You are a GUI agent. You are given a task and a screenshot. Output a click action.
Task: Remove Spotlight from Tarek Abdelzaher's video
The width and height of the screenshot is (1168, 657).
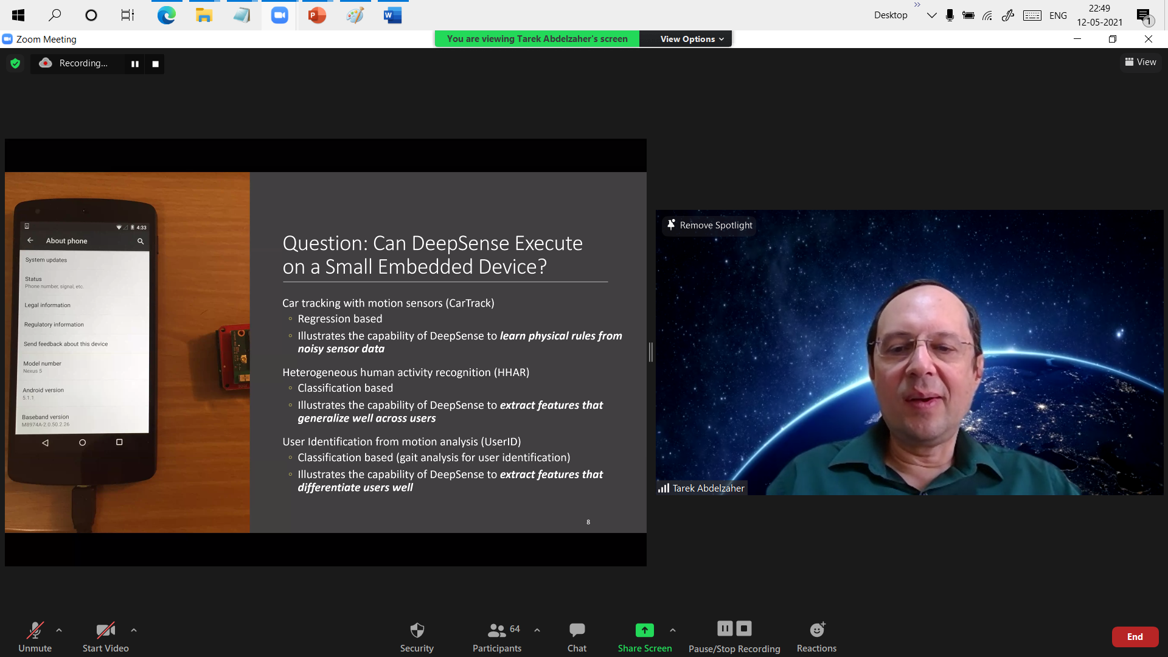[709, 225]
